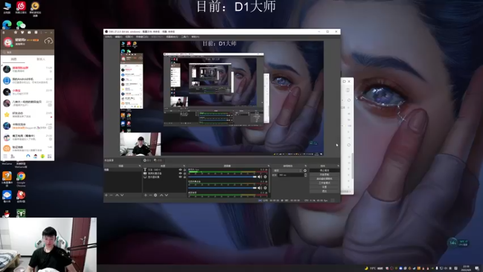This screenshot has width=483, height=272.
Task: Open transition properties gear icon
Action: click(305, 170)
